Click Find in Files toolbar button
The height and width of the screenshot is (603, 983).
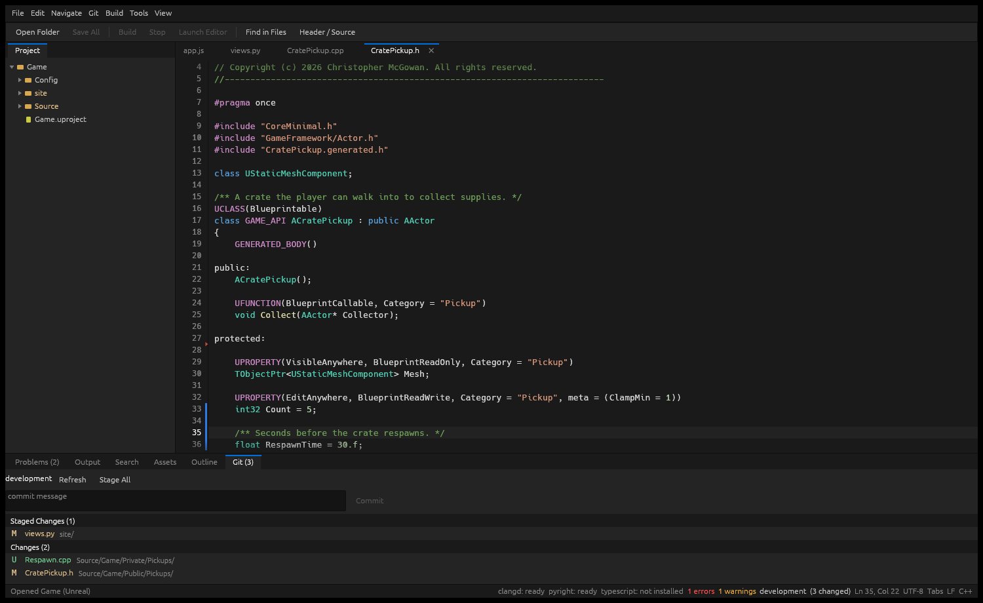pyautogui.click(x=266, y=32)
